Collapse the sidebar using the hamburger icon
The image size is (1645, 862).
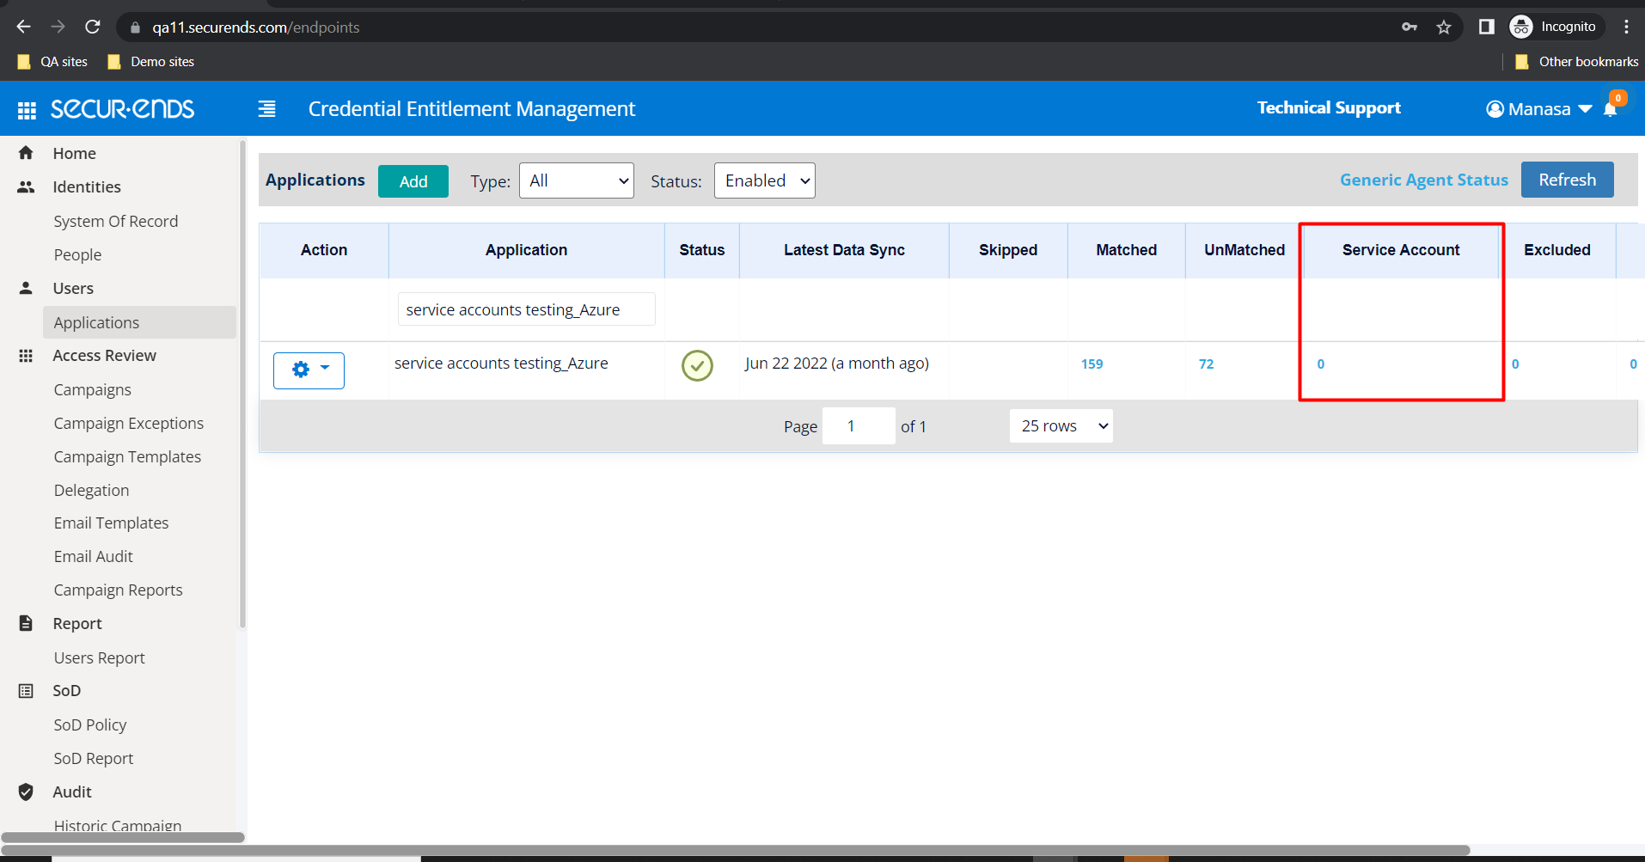pyautogui.click(x=266, y=108)
